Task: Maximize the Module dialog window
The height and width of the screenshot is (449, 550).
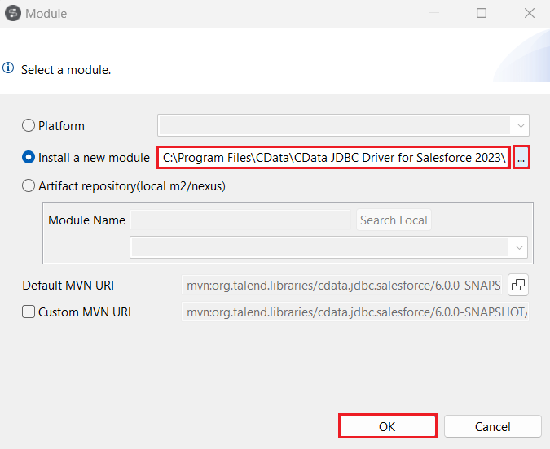Action: click(x=482, y=13)
